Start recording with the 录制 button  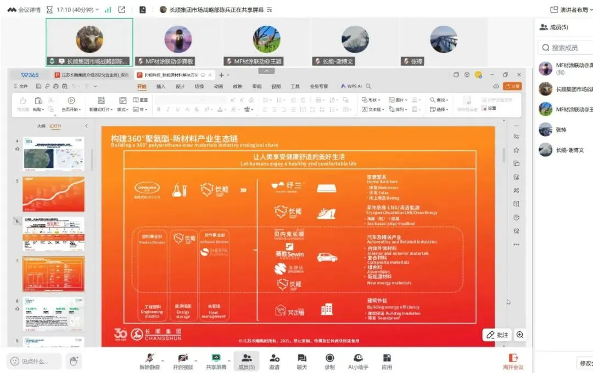[330, 361]
